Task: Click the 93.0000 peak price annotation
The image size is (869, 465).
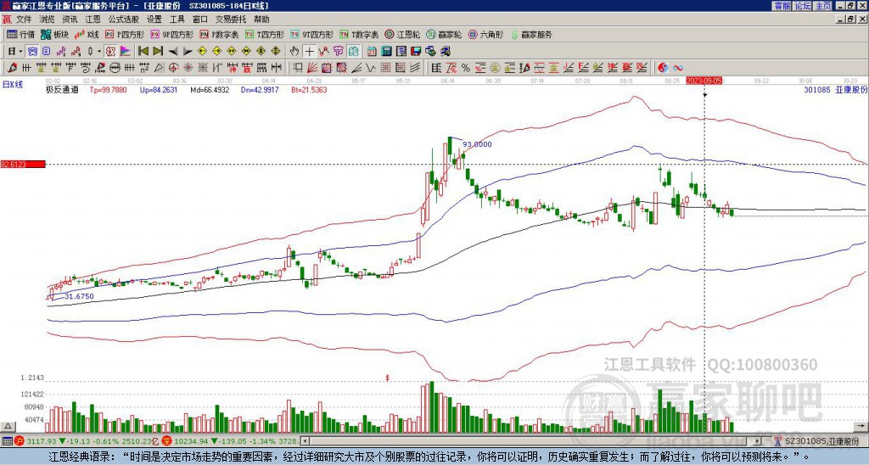Action: (x=477, y=144)
